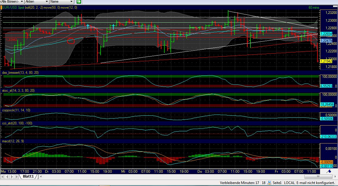Open the Alle Börsen exchange dropdown
The height and width of the screenshot is (186, 338).
tap(12, 2)
